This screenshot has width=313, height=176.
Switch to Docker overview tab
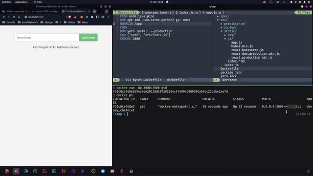click(16, 11)
